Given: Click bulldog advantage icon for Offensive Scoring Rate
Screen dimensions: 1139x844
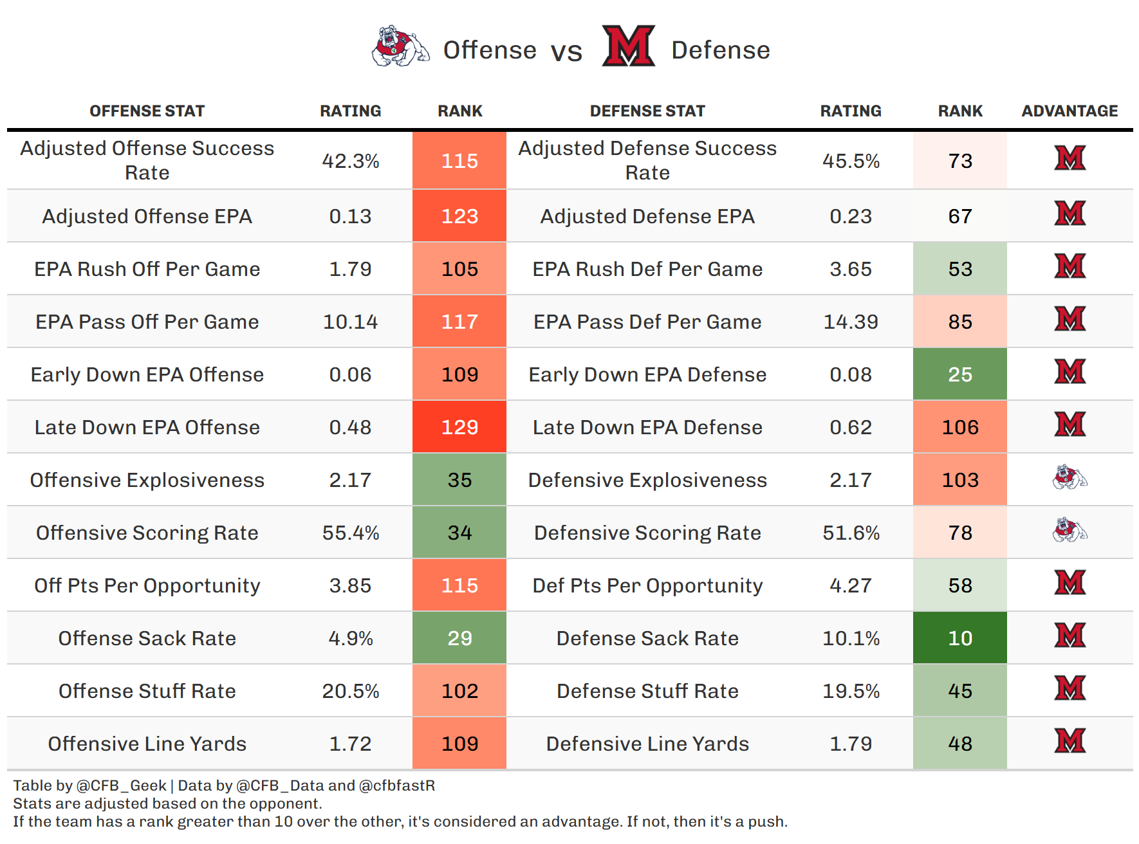Looking at the screenshot, I should (1070, 530).
